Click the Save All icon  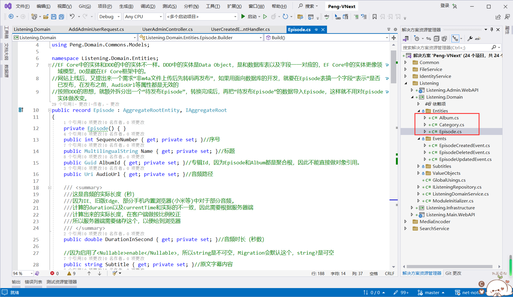(62, 17)
